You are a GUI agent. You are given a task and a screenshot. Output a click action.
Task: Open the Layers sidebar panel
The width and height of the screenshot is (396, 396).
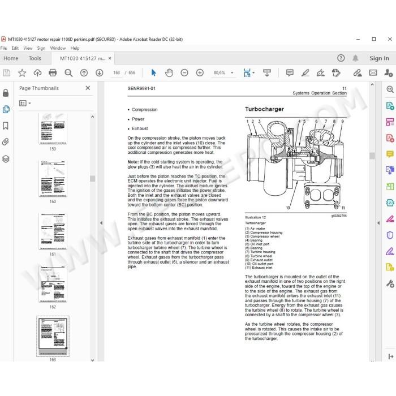tap(6, 159)
